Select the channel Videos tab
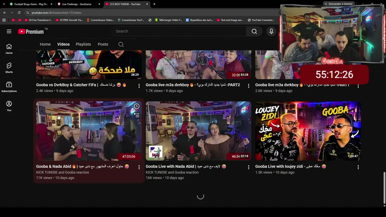 pyautogui.click(x=63, y=44)
